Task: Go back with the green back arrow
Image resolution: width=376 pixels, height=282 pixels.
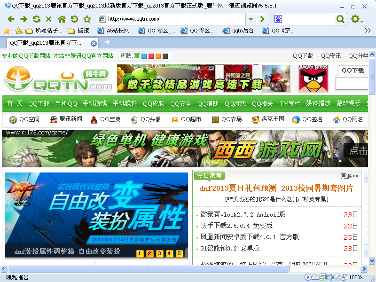Action: 11,19
